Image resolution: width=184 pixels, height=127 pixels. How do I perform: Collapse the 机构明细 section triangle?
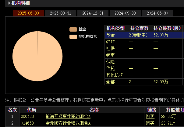[9, 4]
